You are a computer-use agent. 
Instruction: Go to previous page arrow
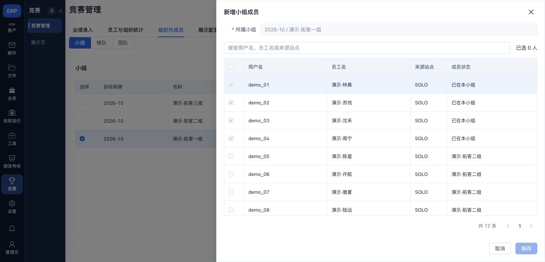tap(508, 226)
